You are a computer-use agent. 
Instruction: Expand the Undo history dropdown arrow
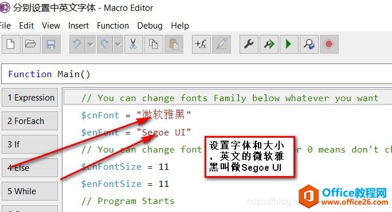point(90,45)
